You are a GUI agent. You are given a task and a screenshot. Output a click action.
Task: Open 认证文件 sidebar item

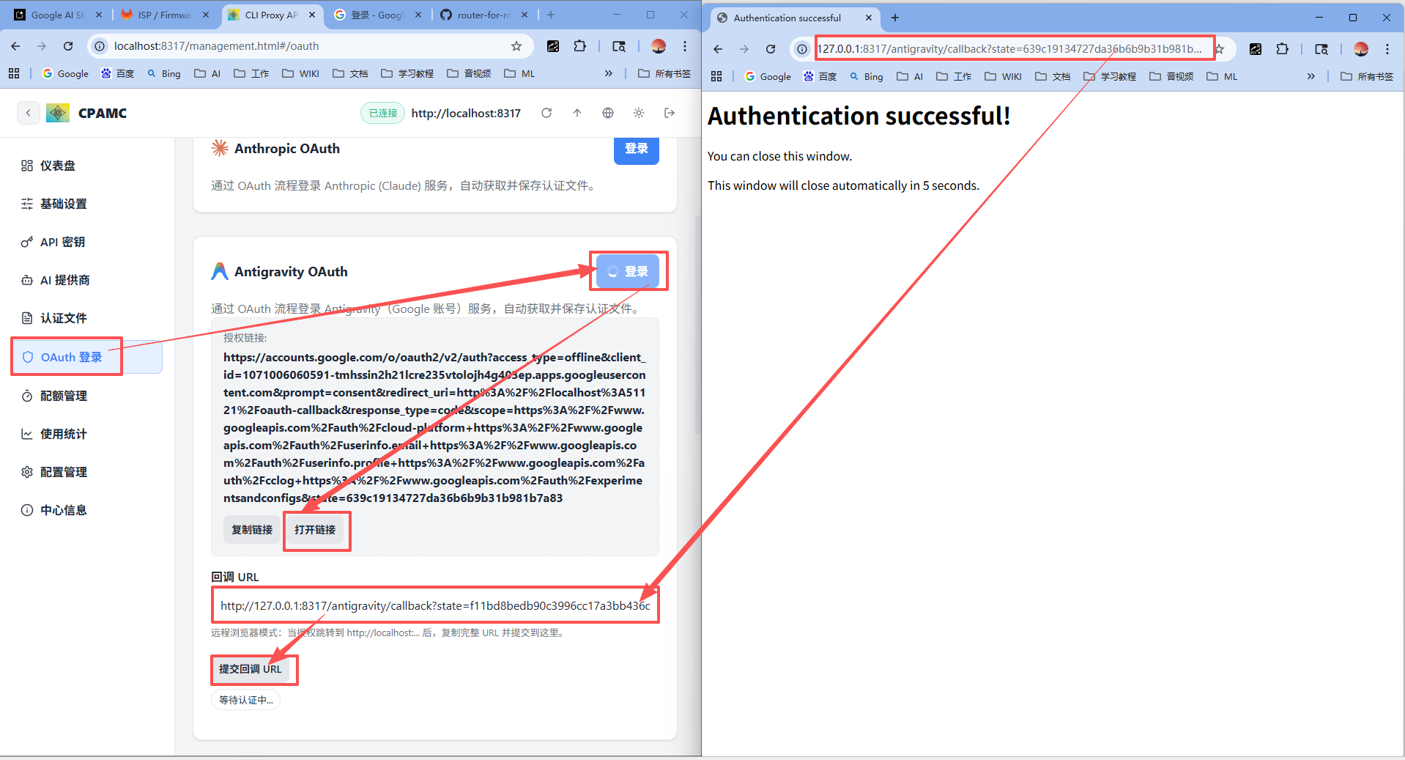(63, 318)
